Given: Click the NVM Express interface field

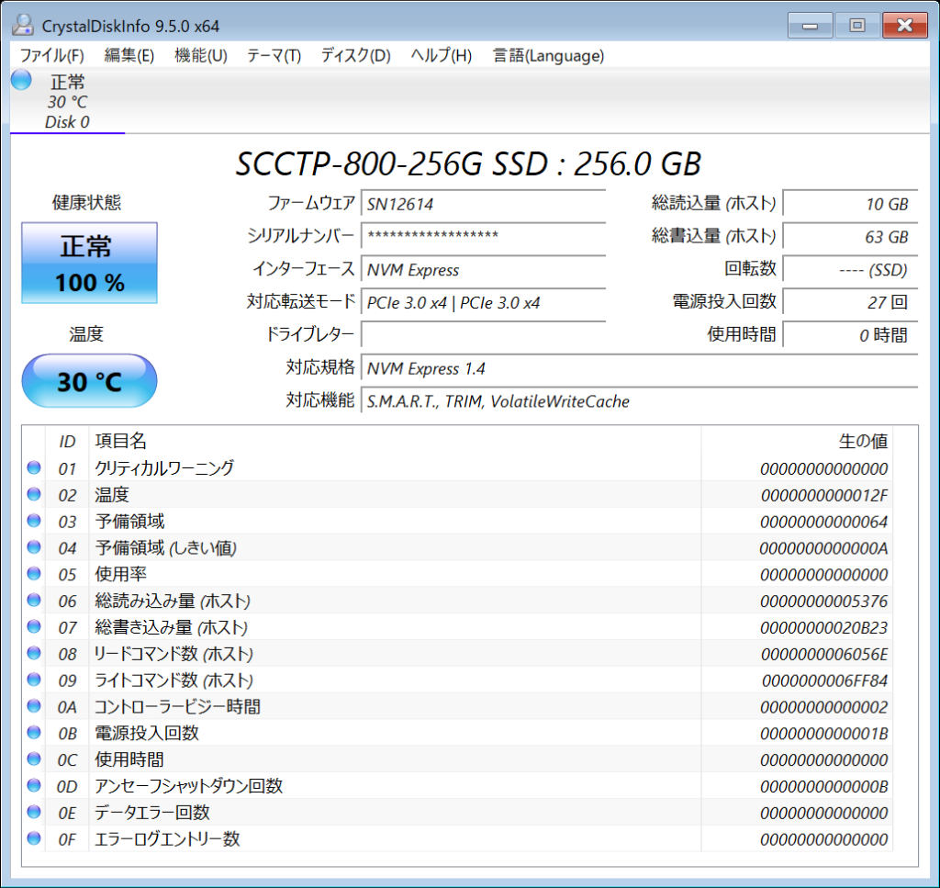Looking at the screenshot, I should (x=483, y=269).
